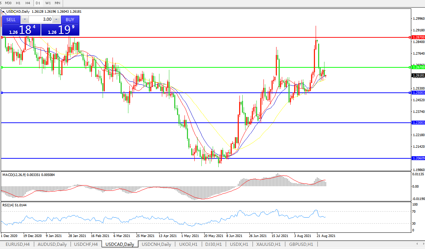
Task: Click the lot volume field showing 3.00
Action: coord(40,19)
